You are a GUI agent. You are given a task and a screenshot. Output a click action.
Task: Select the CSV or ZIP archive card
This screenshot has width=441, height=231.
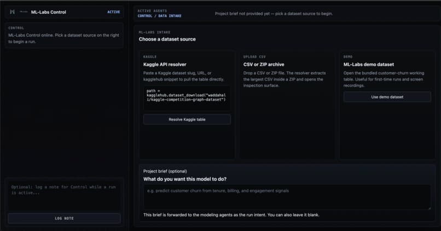coord(287,105)
